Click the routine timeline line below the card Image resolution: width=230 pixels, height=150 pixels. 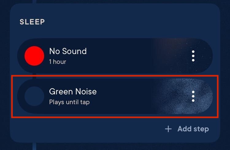click(34, 146)
